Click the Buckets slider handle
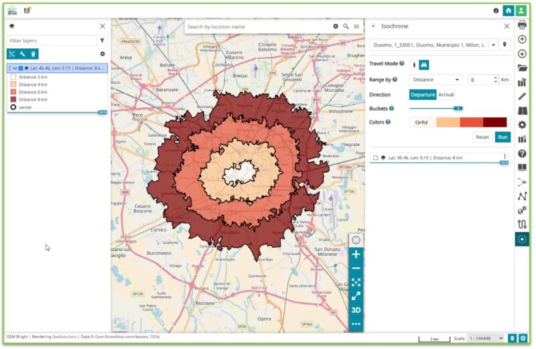The height and width of the screenshot is (349, 536). click(x=458, y=109)
